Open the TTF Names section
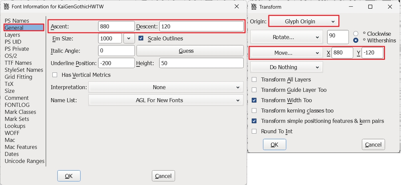The width and height of the screenshot is (401, 185). (x=18, y=63)
